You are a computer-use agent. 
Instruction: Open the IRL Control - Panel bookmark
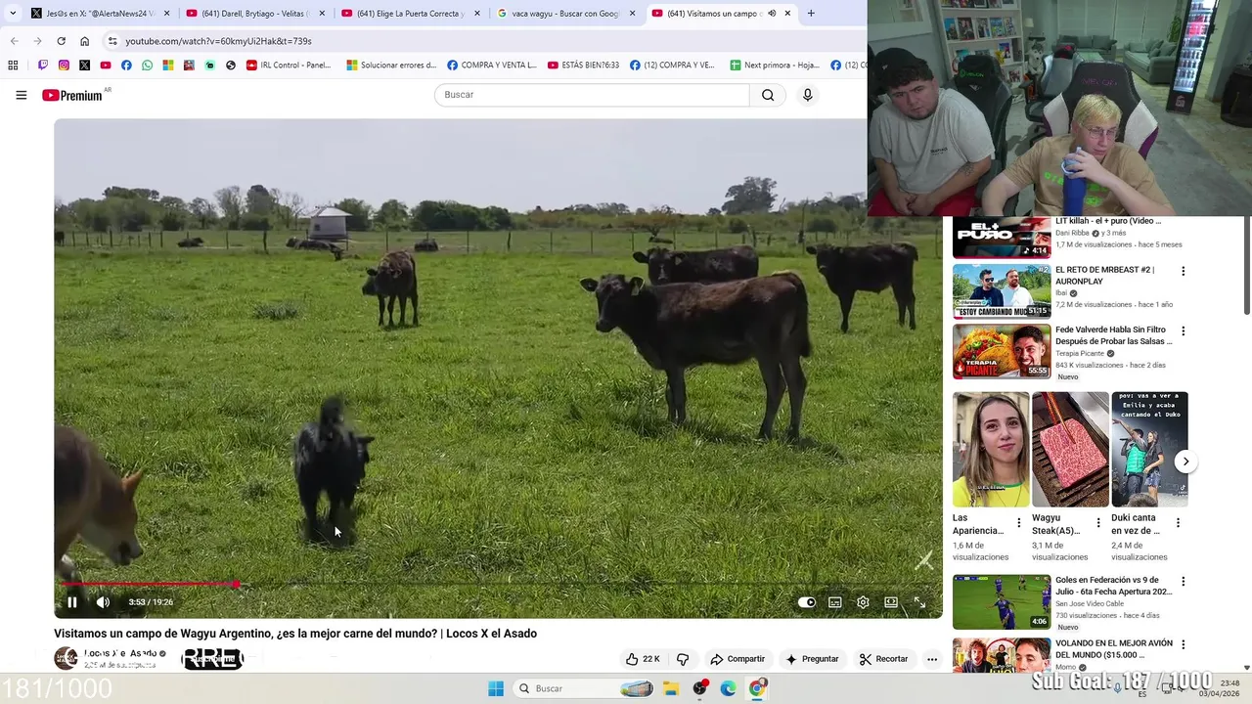(289, 66)
